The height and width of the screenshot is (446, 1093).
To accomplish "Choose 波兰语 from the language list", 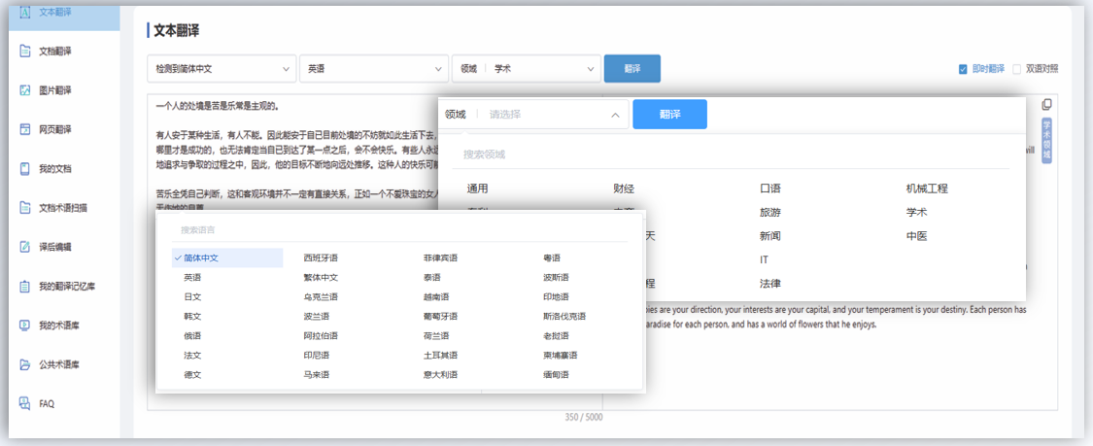I will click(x=317, y=317).
